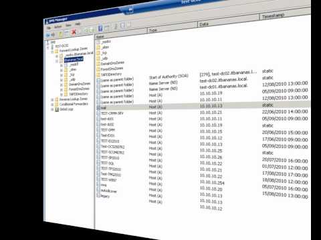Expand the Global Logs node

[x=52, y=109]
